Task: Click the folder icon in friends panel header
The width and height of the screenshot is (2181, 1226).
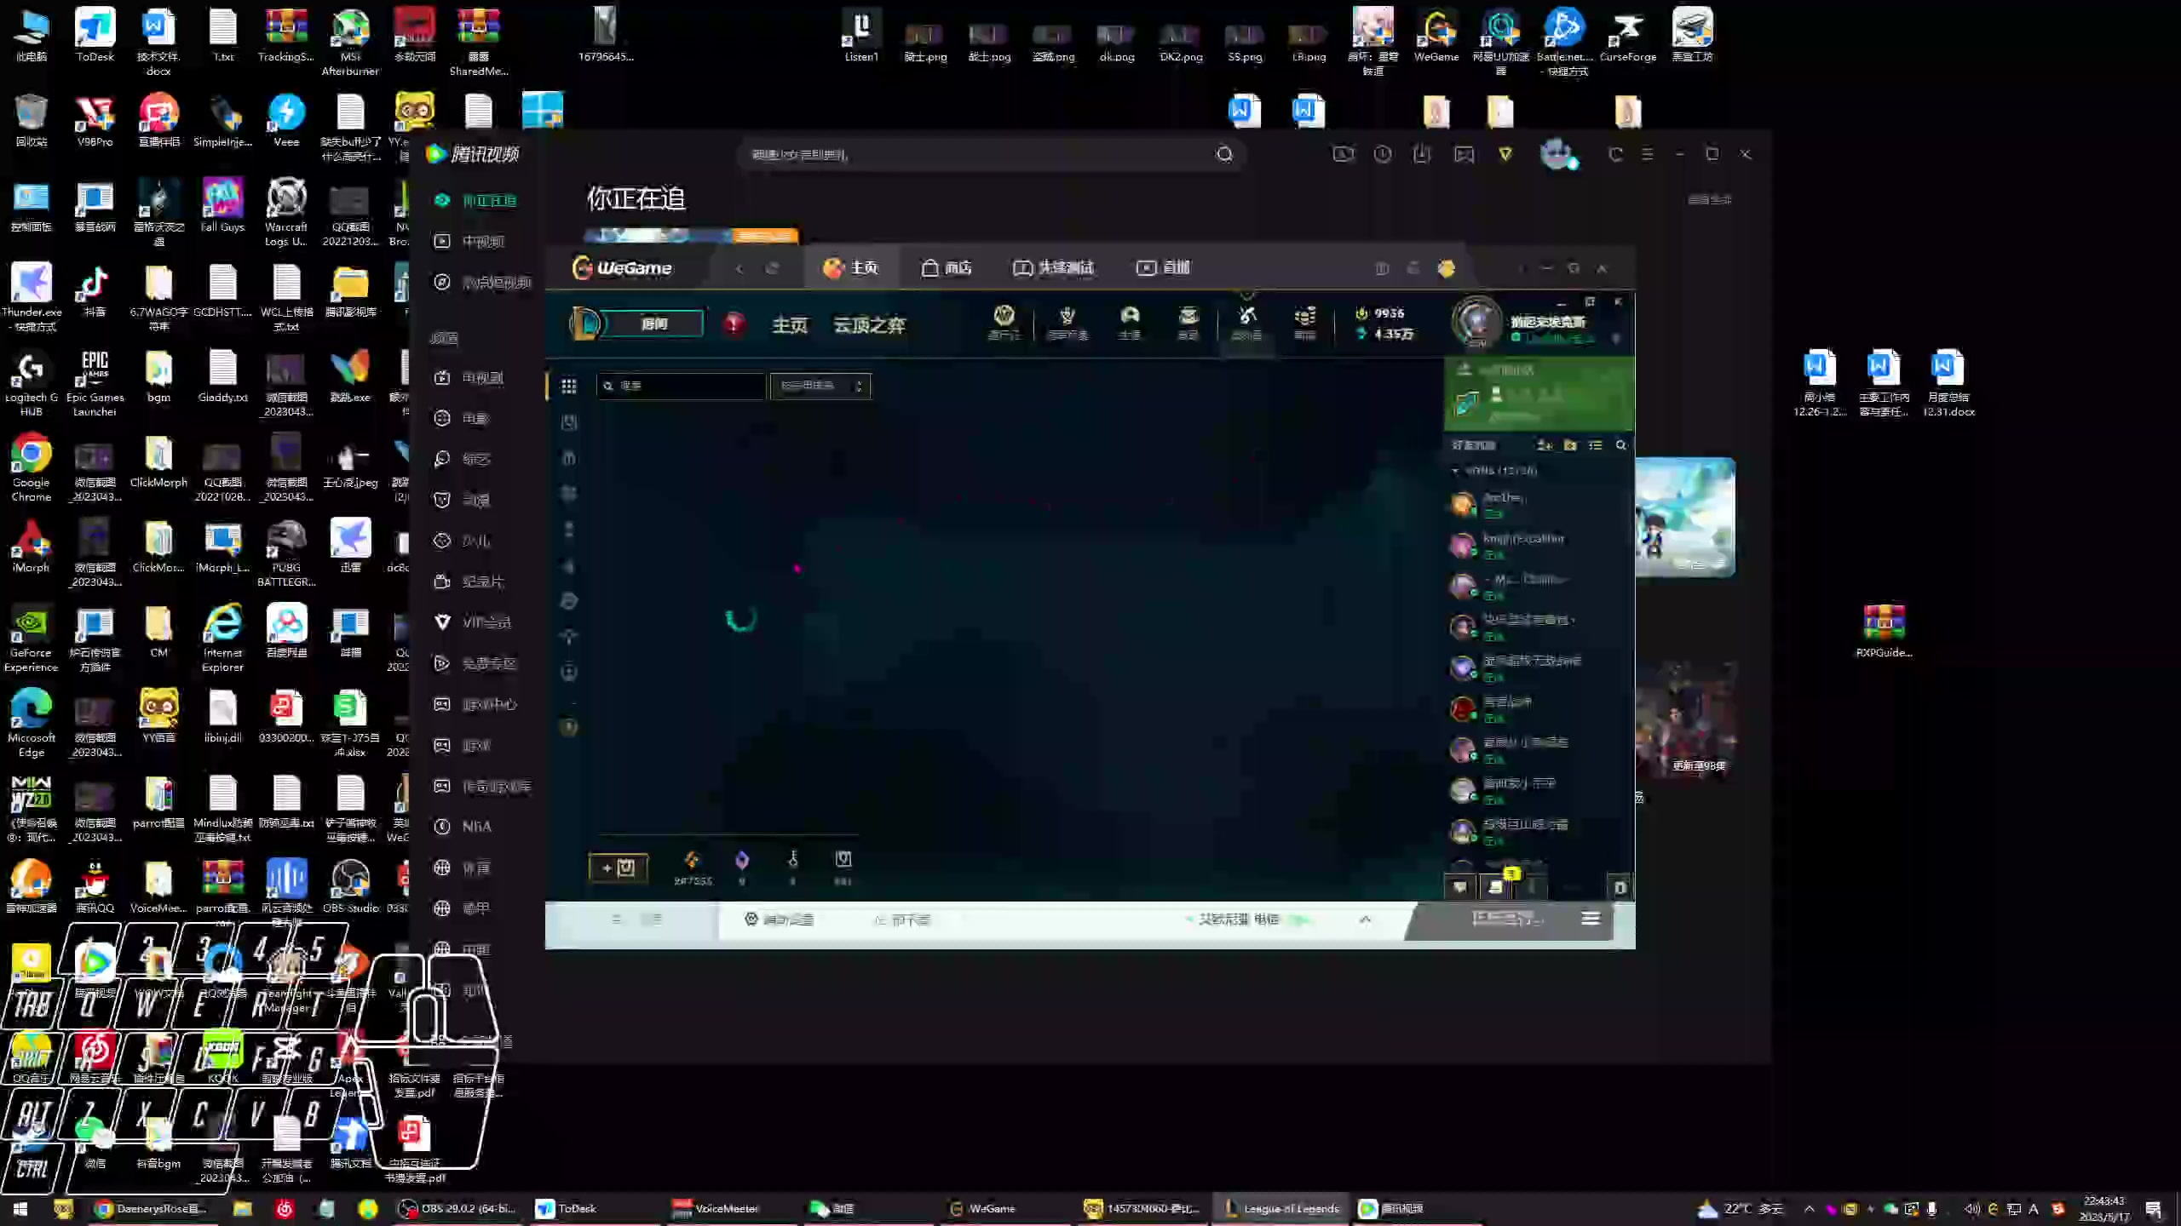Action: [x=1570, y=445]
